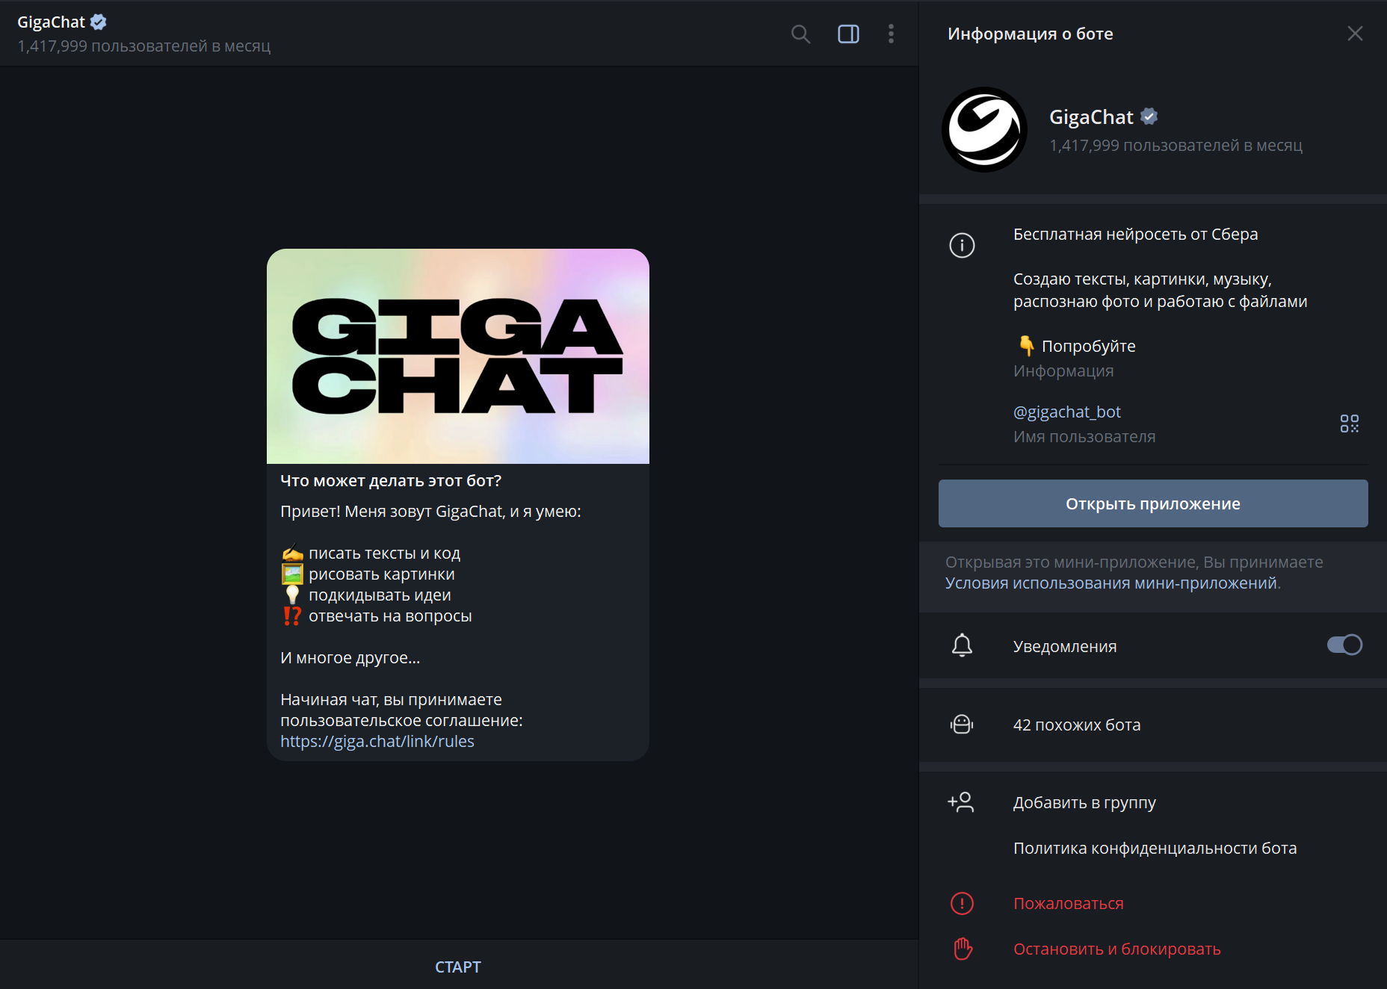The height and width of the screenshot is (989, 1387).
Task: Click the robot icon for similar bots
Action: pos(962,724)
